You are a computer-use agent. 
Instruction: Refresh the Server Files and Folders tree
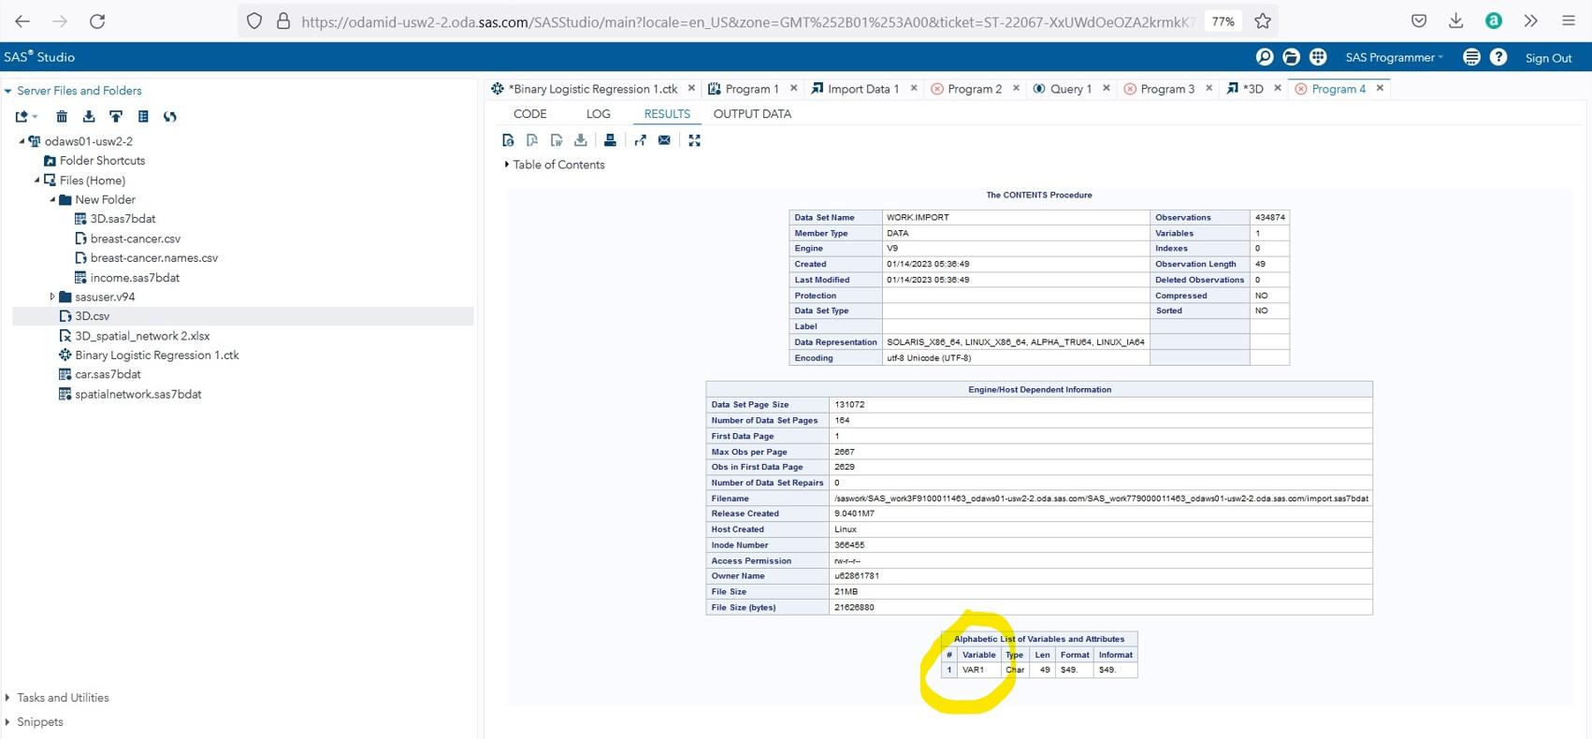(170, 117)
